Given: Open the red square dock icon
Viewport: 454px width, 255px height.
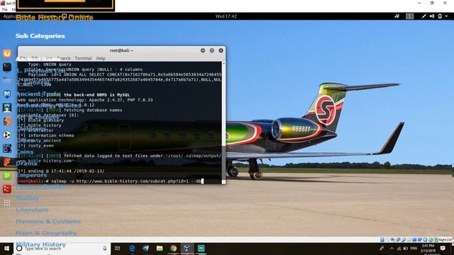Looking at the screenshot, I should coord(7,189).
